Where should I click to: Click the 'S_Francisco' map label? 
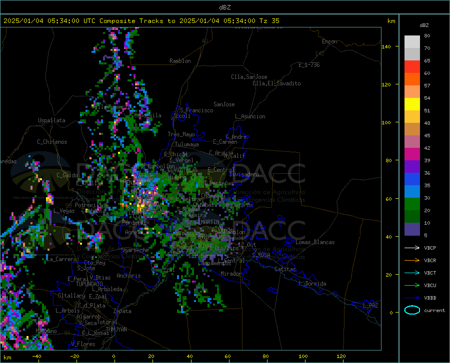(x=196, y=110)
